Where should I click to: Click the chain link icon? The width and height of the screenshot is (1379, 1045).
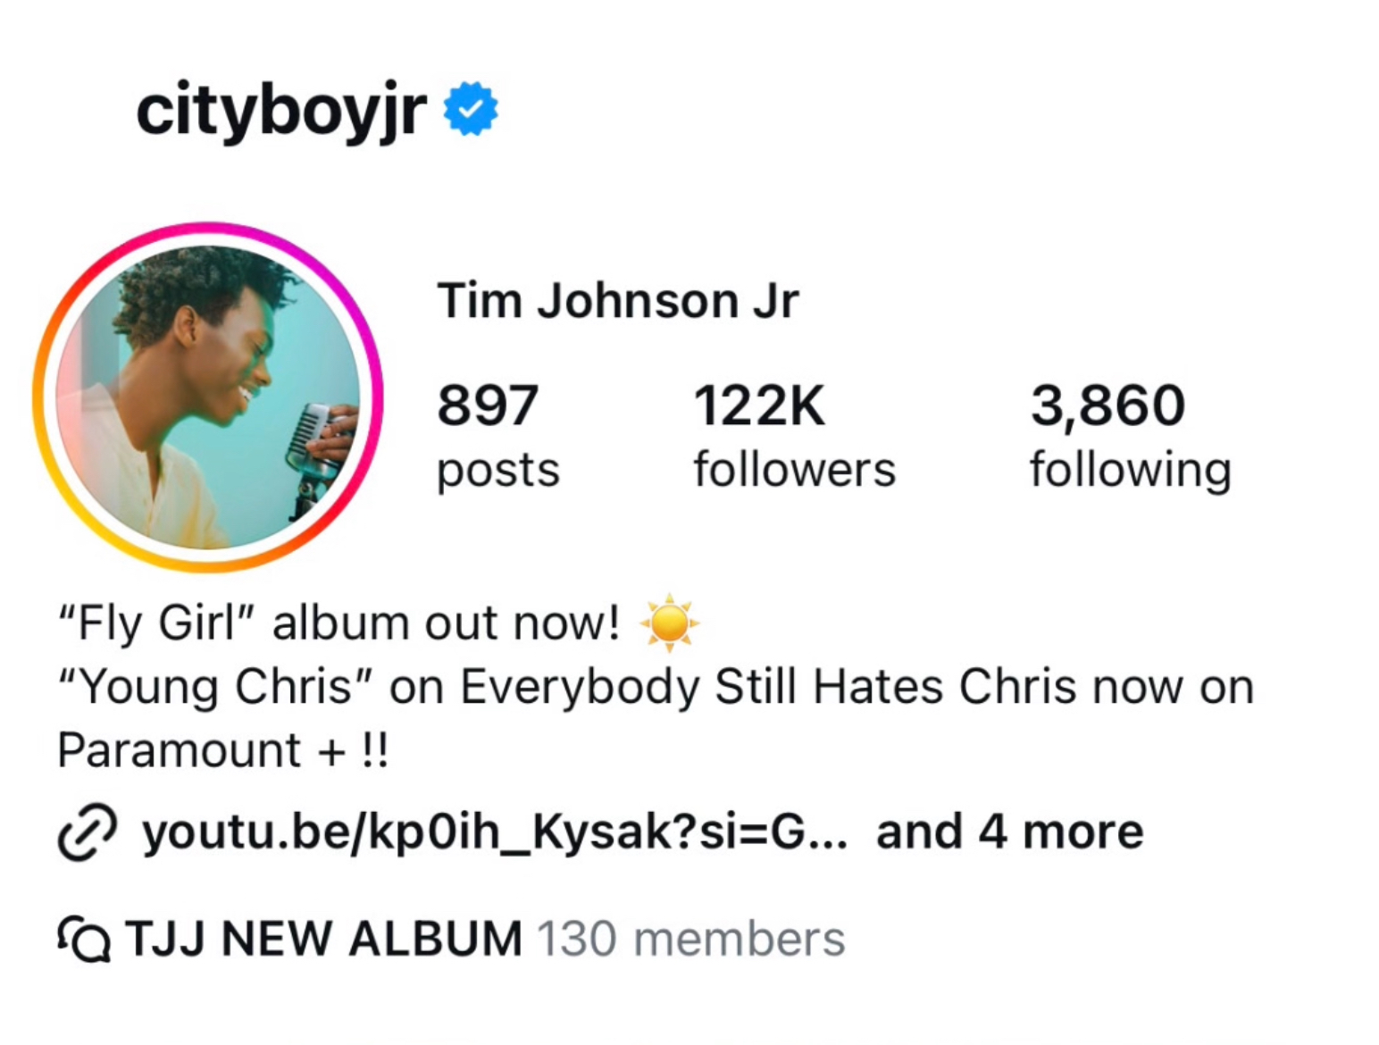click(87, 832)
